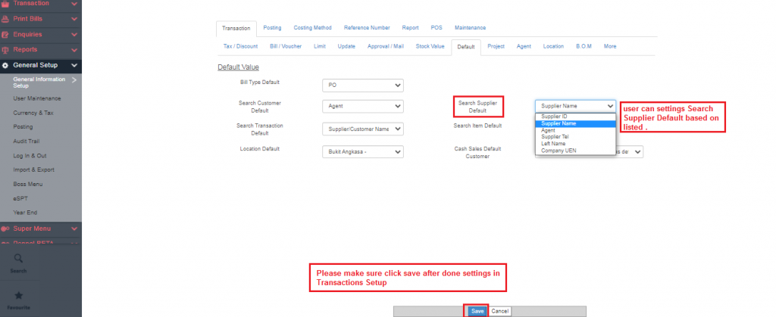Switch to the Posting tab
Viewport: 776px width, 317px height.
[x=272, y=27]
